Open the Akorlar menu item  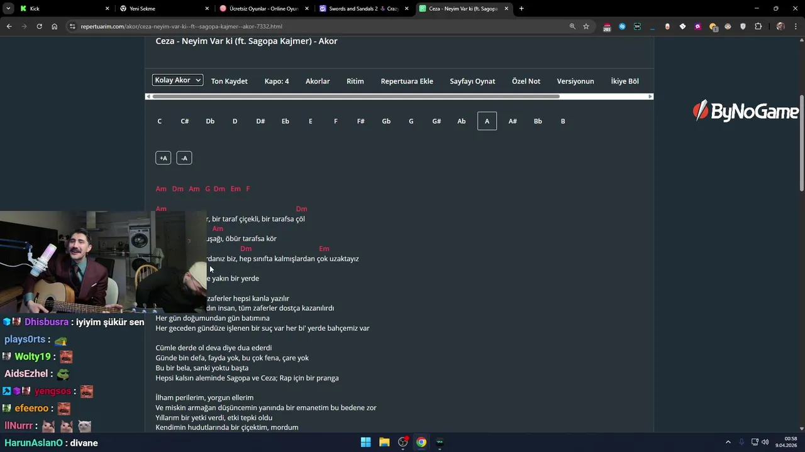318,81
